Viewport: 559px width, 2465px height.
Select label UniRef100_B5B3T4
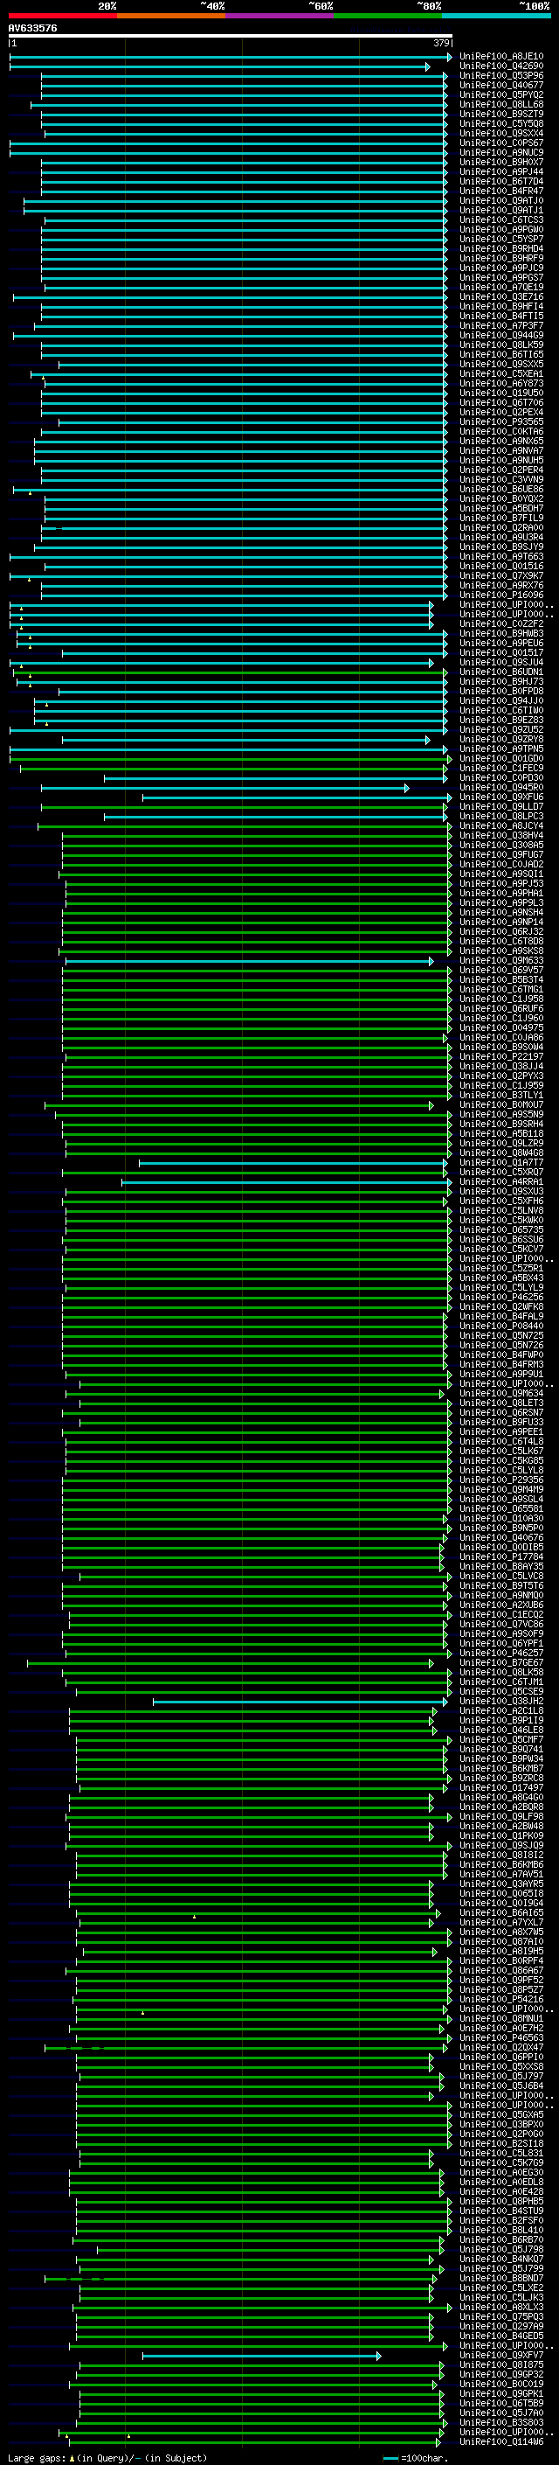tap(501, 980)
